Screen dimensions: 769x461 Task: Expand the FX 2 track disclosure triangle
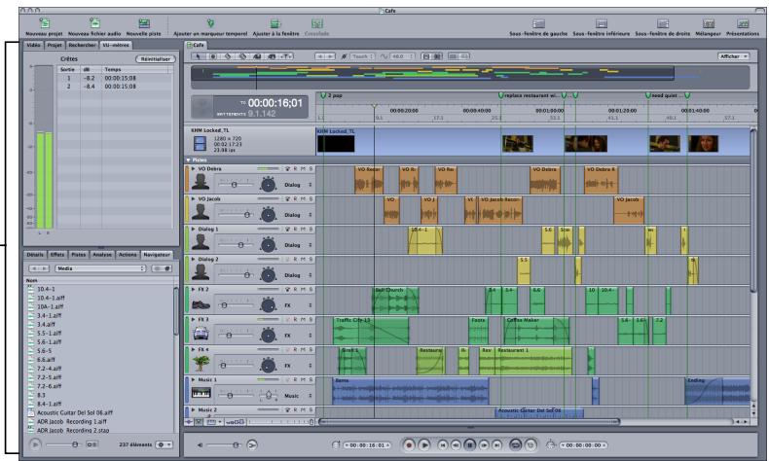point(194,289)
